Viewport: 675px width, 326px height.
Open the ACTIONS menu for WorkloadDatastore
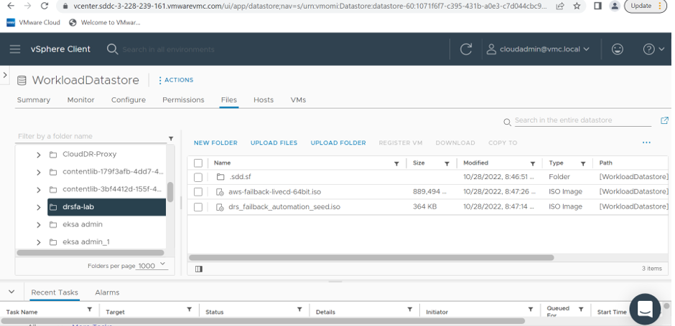click(176, 80)
